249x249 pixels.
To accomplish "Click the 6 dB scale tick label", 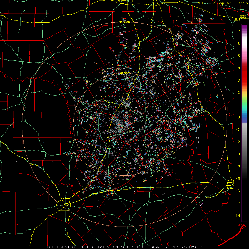I will (239, 43).
